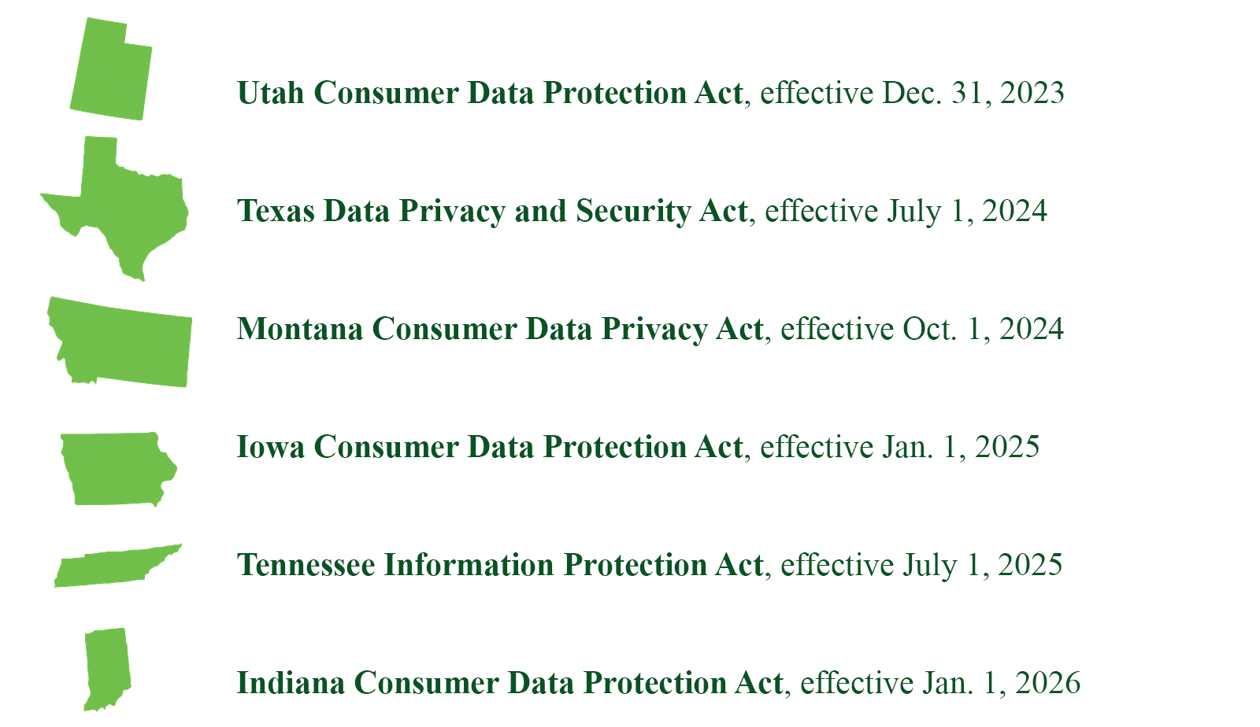The image size is (1260, 727).
Task: Click the green Utah state shape
Action: (x=110, y=75)
